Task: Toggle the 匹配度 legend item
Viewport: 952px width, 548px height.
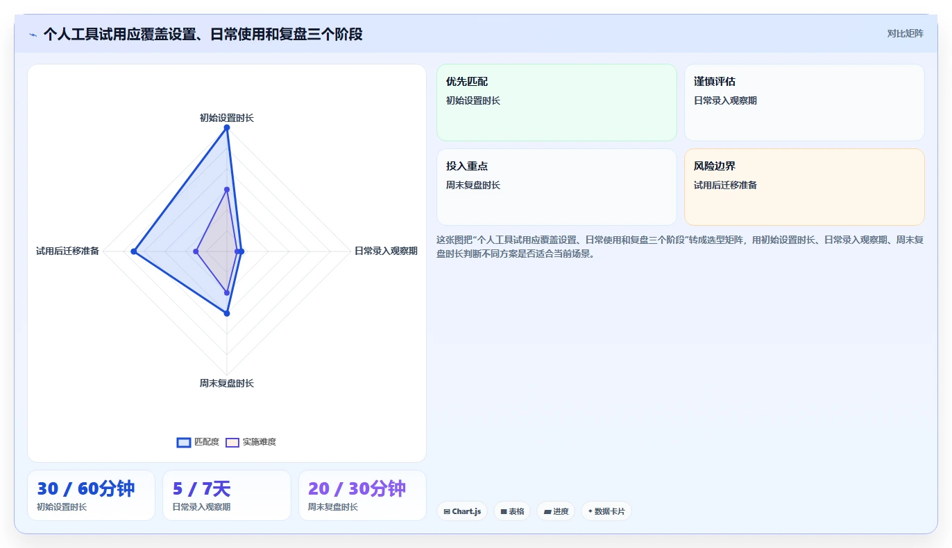Action: pos(198,442)
